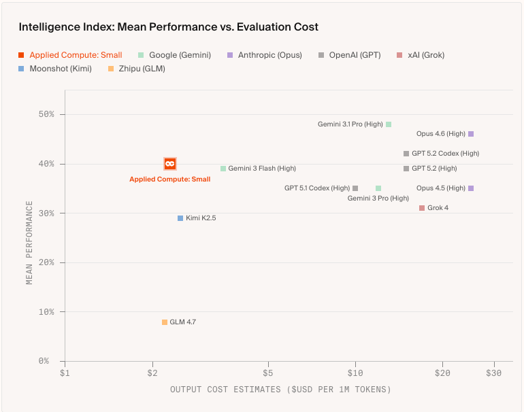Click the xAI (Grok) legend color swatch

coord(400,55)
